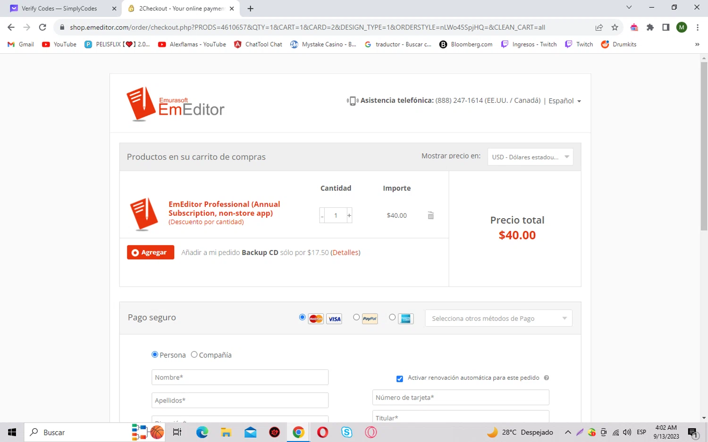Image resolution: width=708 pixels, height=442 pixels.
Task: Click the Número de tarjeta field
Action: (x=461, y=398)
